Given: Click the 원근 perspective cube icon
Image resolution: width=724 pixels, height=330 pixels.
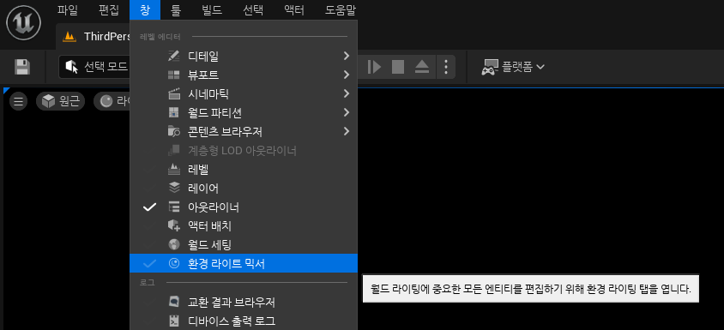Looking at the screenshot, I should coord(49,101).
